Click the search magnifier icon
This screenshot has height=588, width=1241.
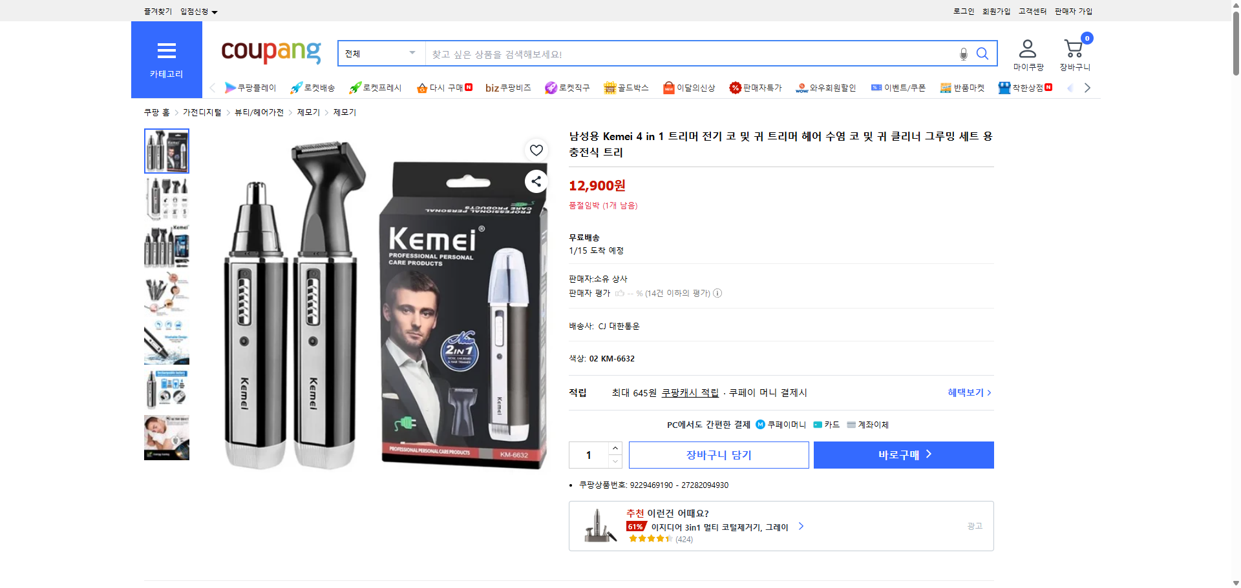click(x=982, y=54)
